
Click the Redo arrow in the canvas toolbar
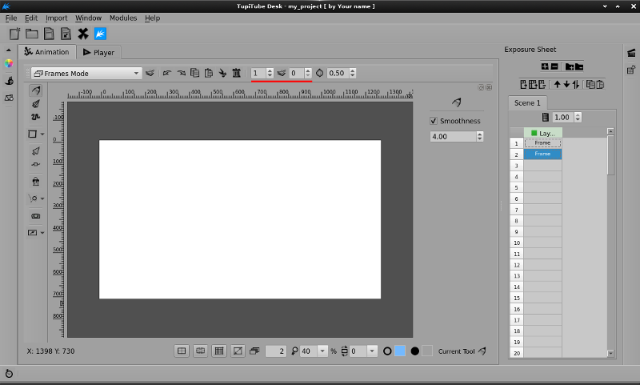pos(182,73)
